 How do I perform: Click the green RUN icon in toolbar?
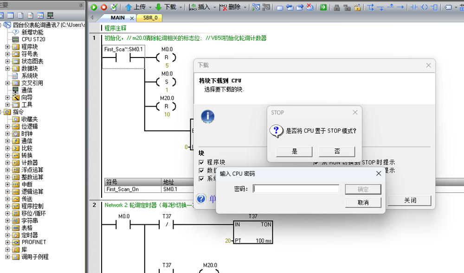[x=94, y=7]
